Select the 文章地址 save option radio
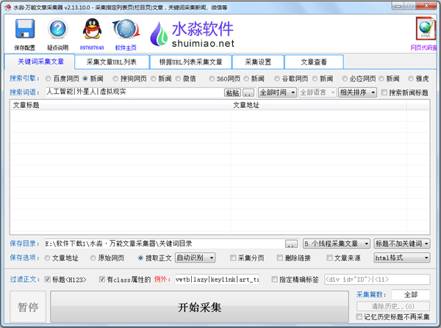 (x=47, y=258)
